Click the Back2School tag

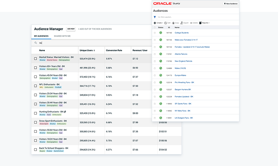[x=58, y=151]
